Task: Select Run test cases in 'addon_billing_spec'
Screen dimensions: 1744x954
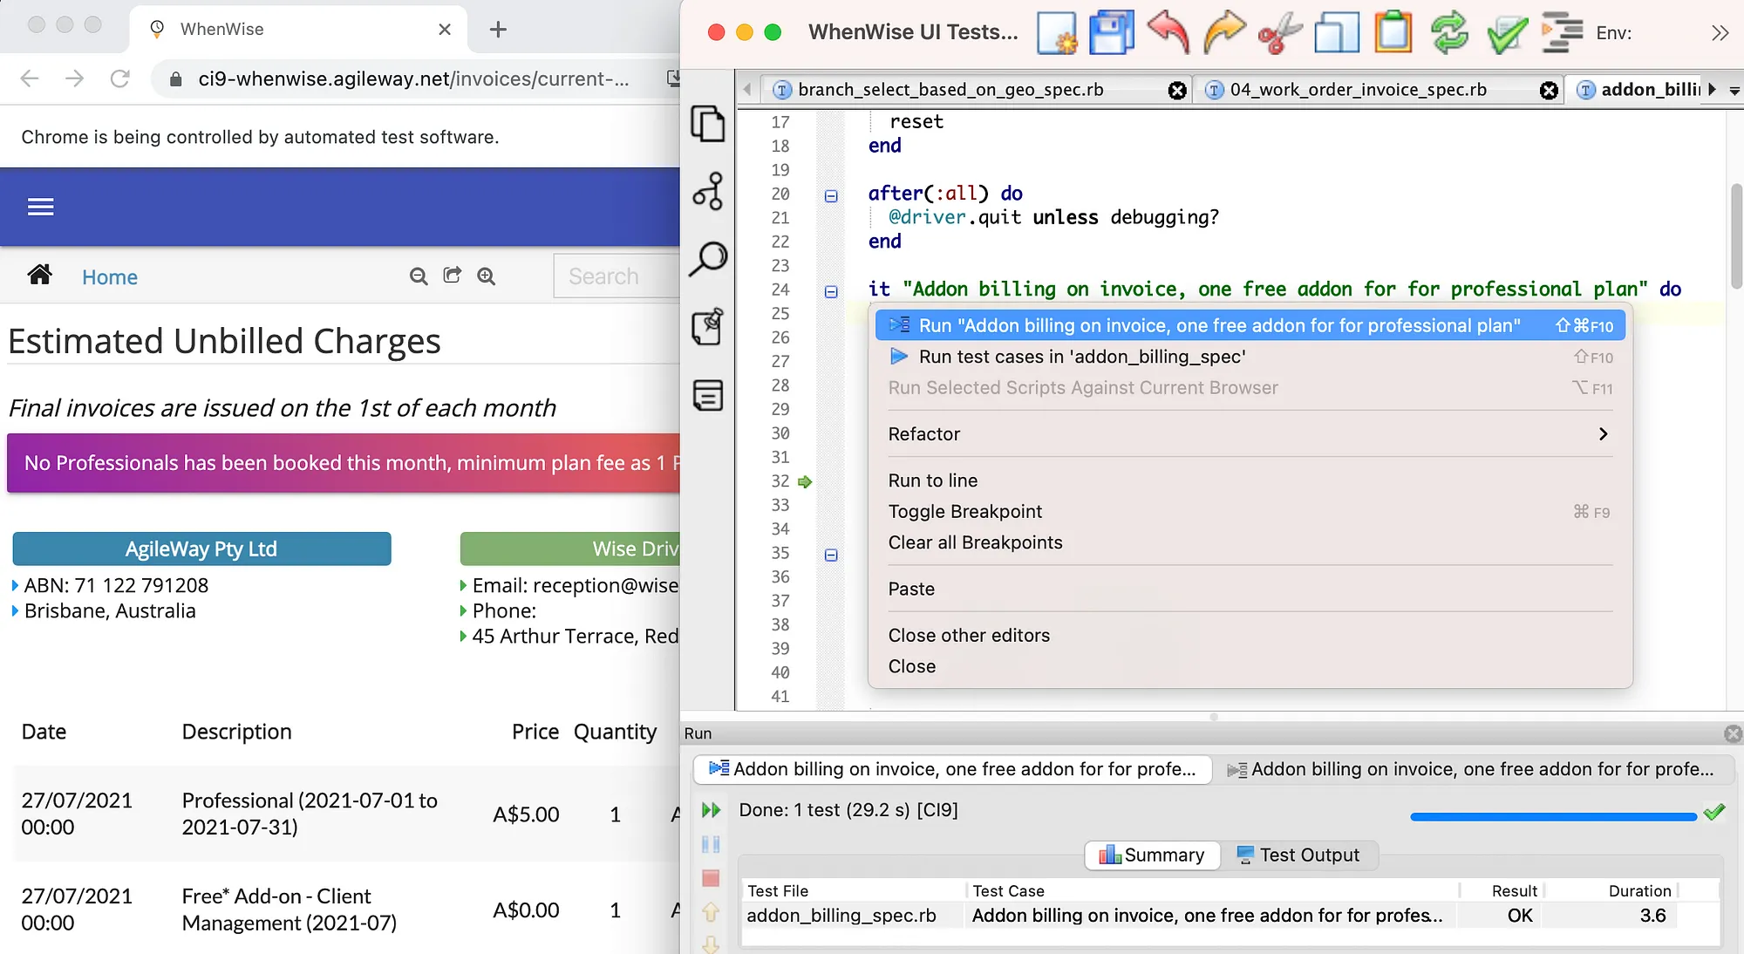Action: pos(1250,357)
